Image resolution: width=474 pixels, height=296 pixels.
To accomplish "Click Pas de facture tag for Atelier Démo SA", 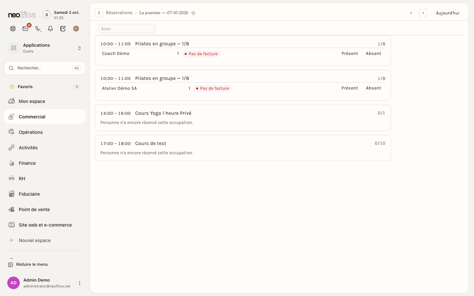I will pyautogui.click(x=213, y=88).
